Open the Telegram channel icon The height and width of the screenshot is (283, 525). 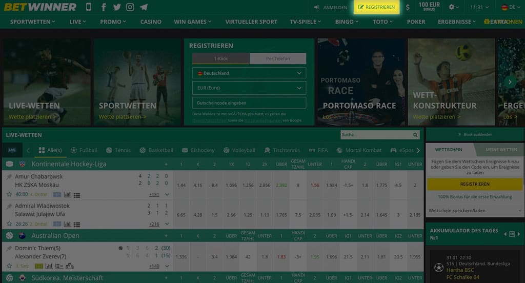[144, 7]
